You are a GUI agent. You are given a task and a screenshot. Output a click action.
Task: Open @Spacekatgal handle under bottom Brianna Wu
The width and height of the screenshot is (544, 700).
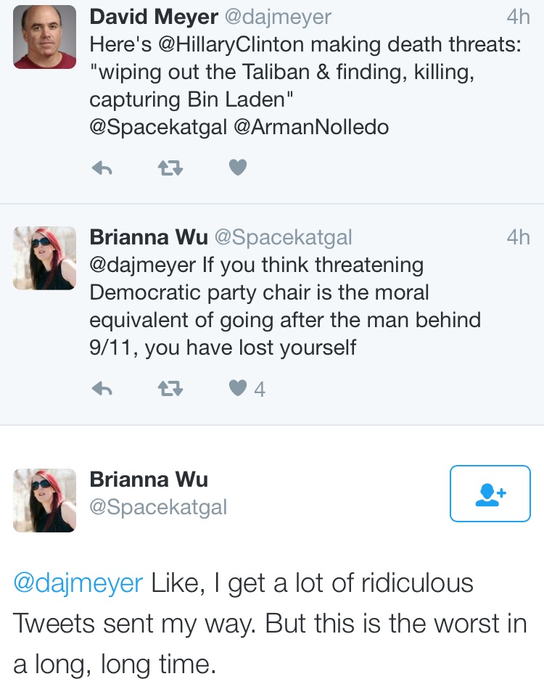(158, 507)
